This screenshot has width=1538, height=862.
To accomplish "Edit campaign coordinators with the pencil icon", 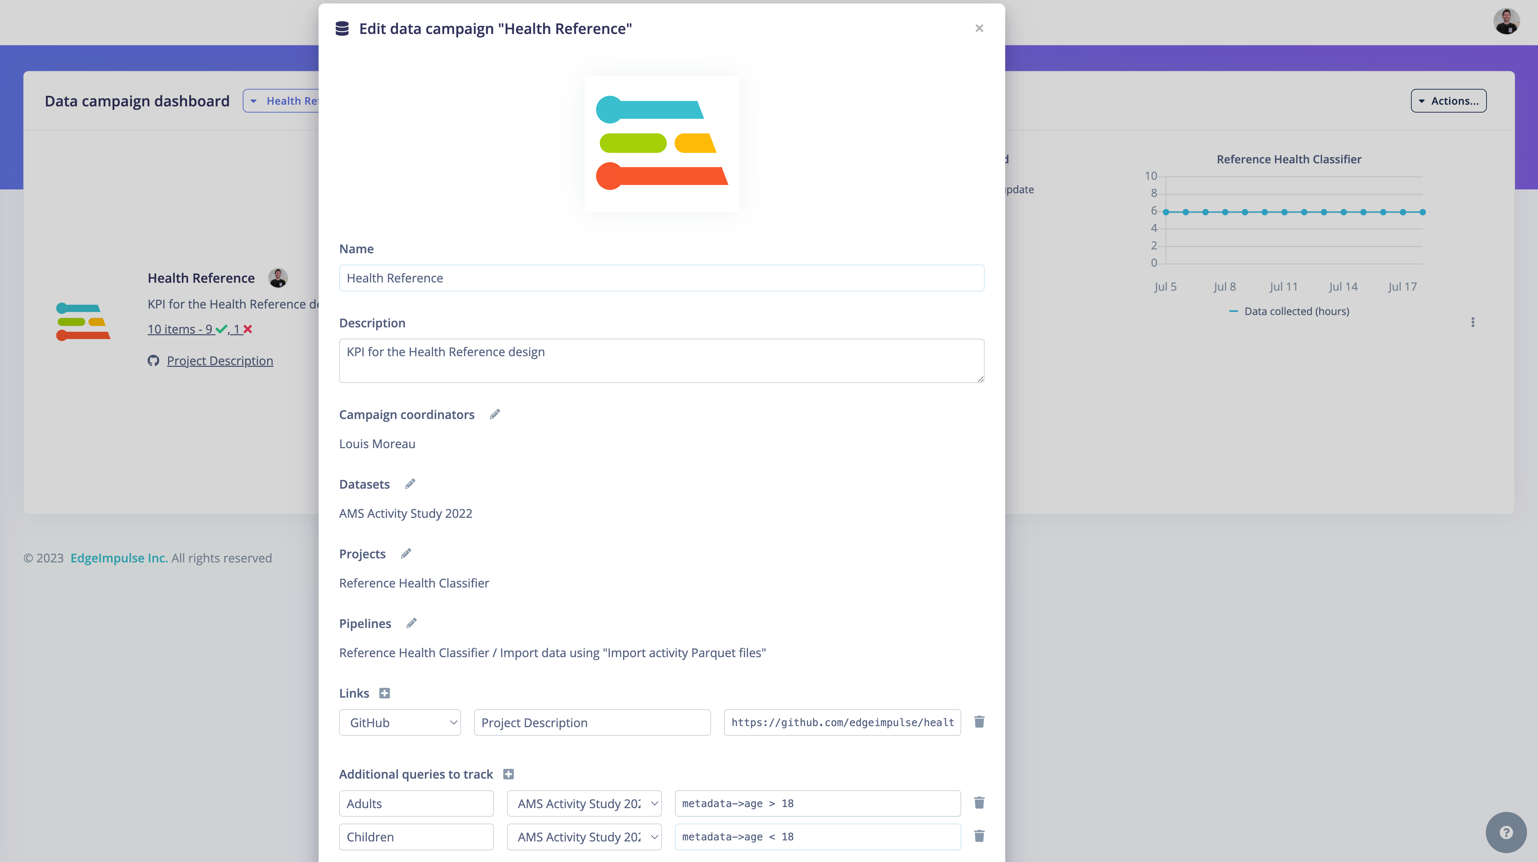I will [x=495, y=414].
